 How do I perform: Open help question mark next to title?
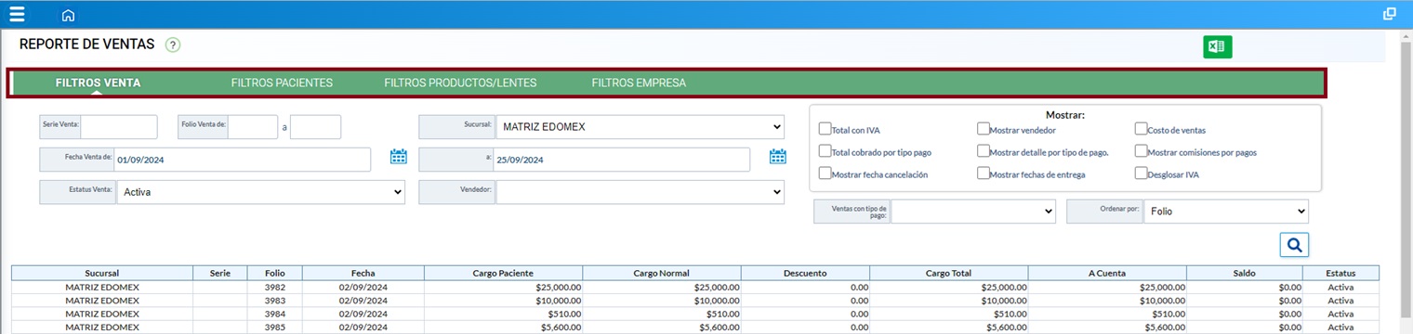tap(173, 45)
